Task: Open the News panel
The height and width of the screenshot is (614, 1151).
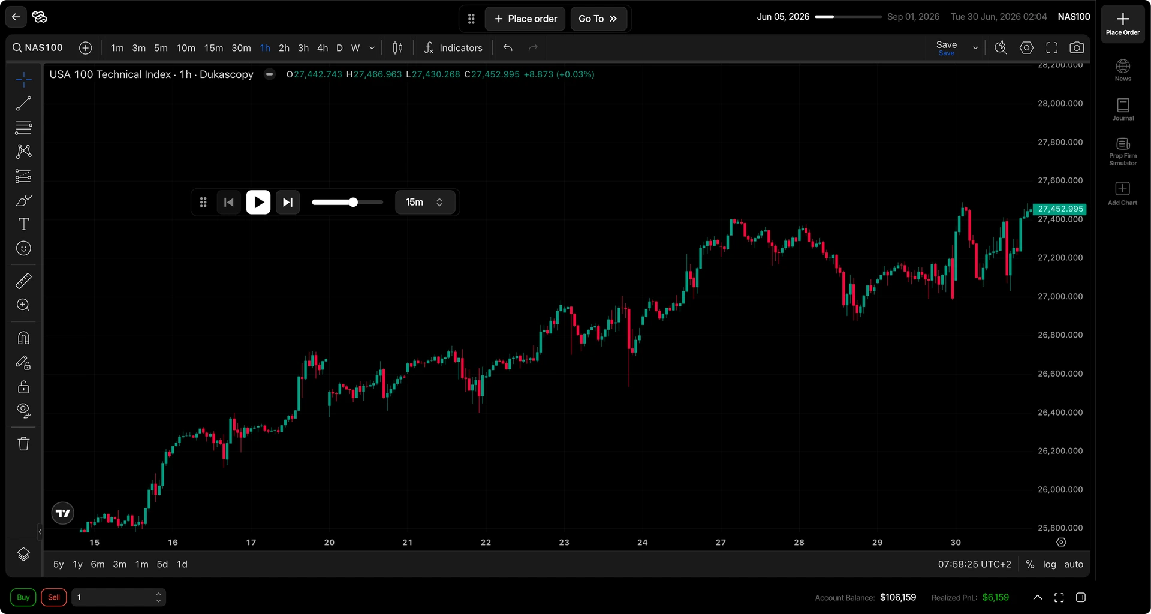Action: click(x=1123, y=70)
